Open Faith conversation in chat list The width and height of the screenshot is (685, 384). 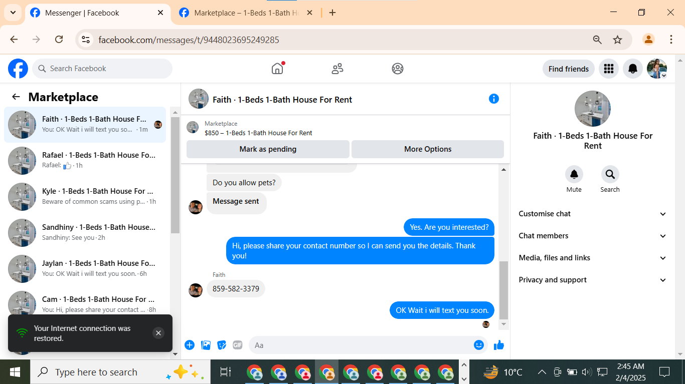(x=85, y=125)
